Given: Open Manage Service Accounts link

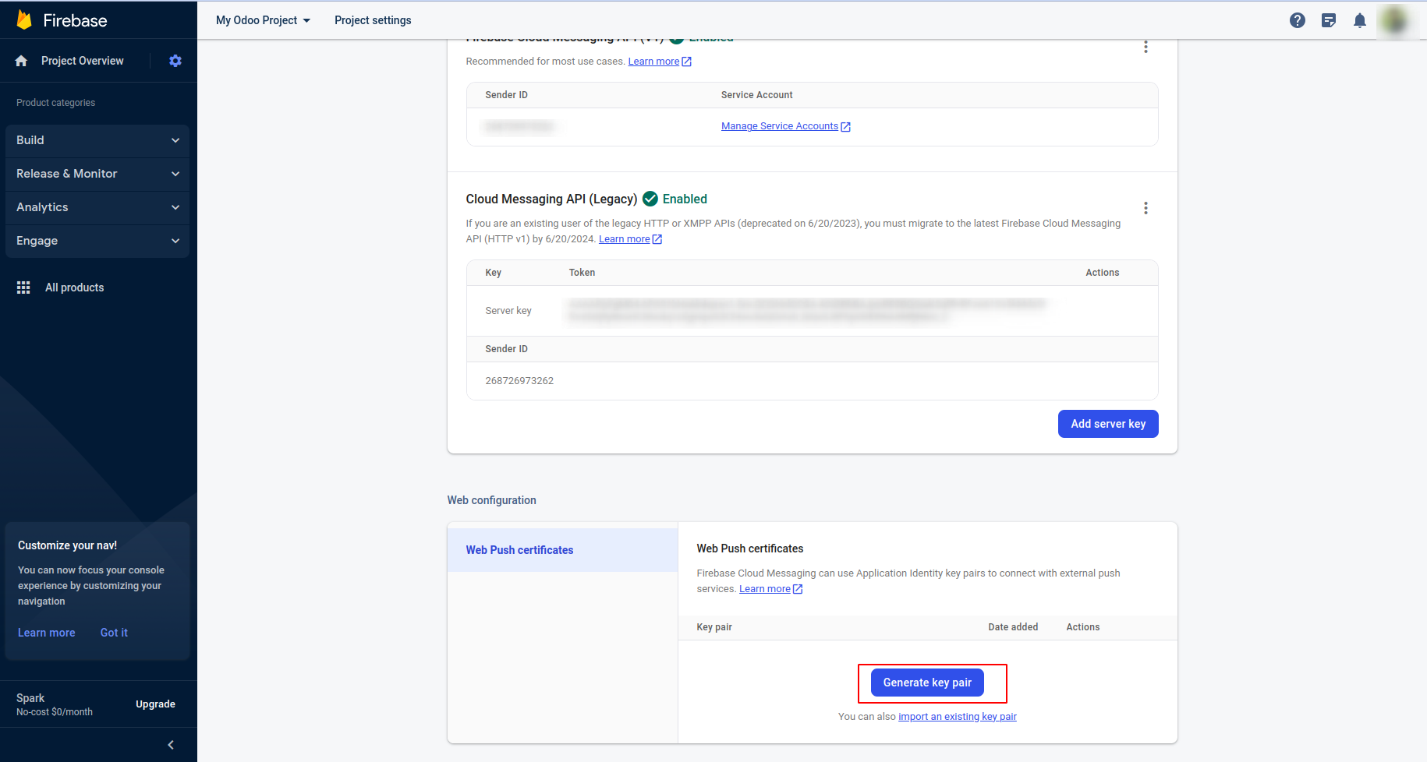Looking at the screenshot, I should (x=780, y=126).
